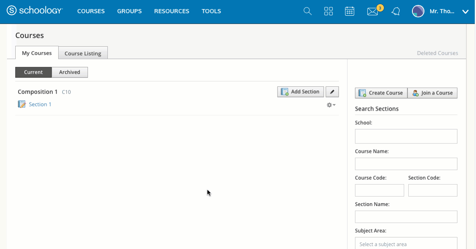
Task: Open messages envelope icon
Action: [372, 12]
